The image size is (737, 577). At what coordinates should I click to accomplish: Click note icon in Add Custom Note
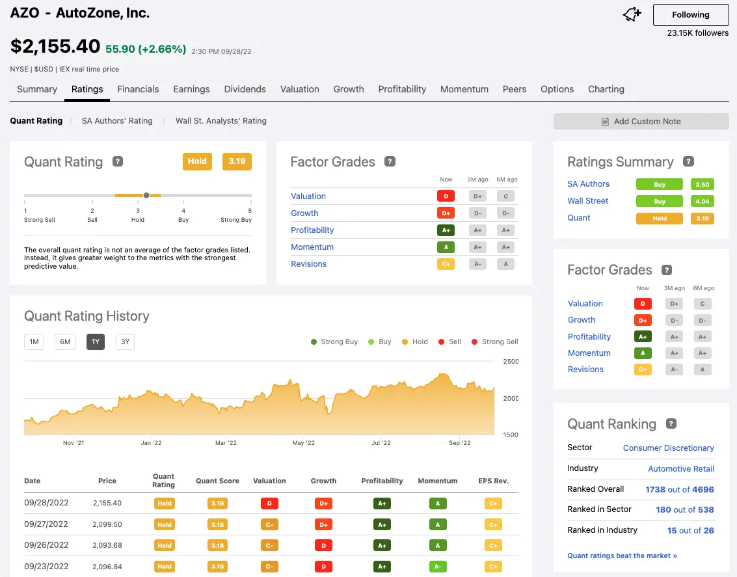click(606, 122)
